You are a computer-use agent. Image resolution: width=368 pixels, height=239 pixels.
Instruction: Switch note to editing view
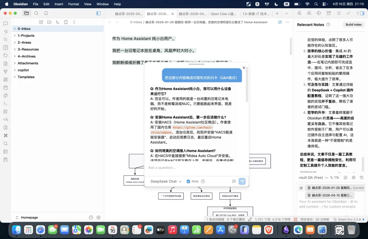coord(280,22)
